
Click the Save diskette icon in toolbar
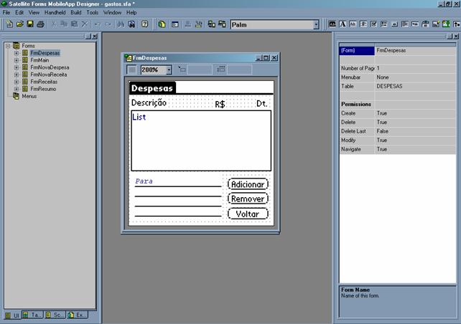pos(29,24)
